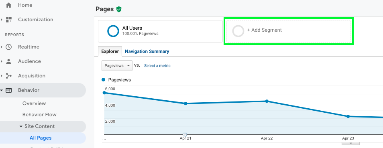Click the Behavior window icon
The image size is (383, 148).
coord(9,90)
